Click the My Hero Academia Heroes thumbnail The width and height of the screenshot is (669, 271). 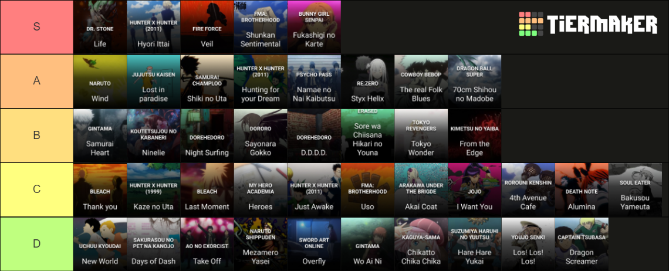point(260,189)
